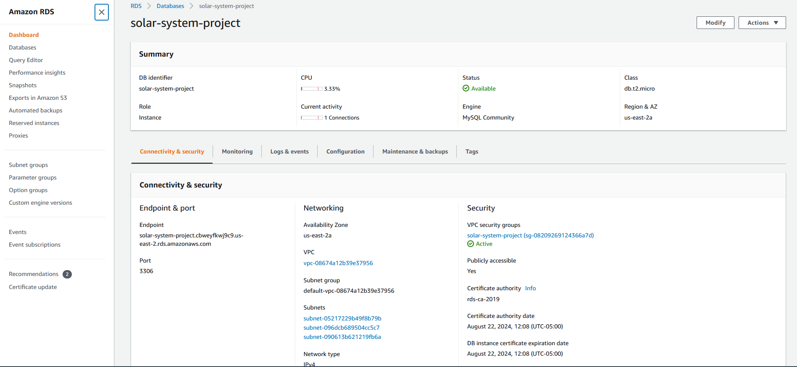Open Events in the sidebar
797x367 pixels.
(x=18, y=232)
